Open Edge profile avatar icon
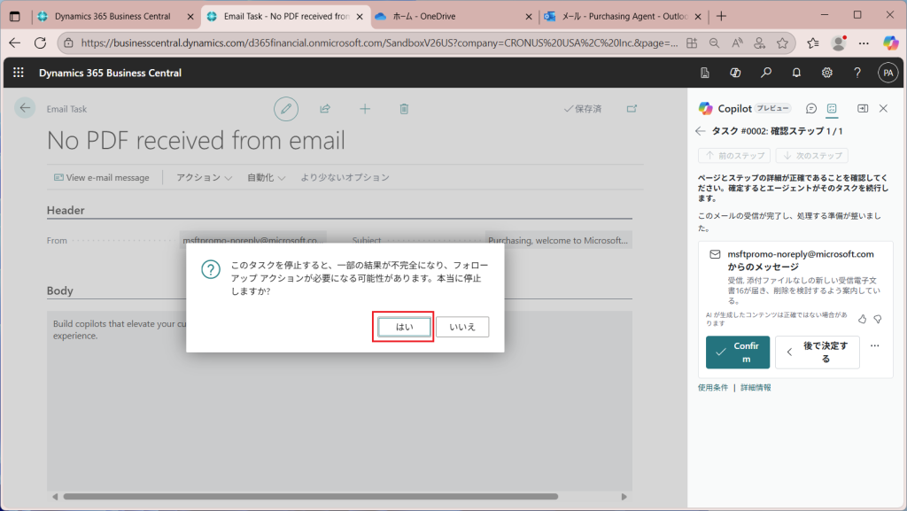This screenshot has width=907, height=511. [x=839, y=43]
